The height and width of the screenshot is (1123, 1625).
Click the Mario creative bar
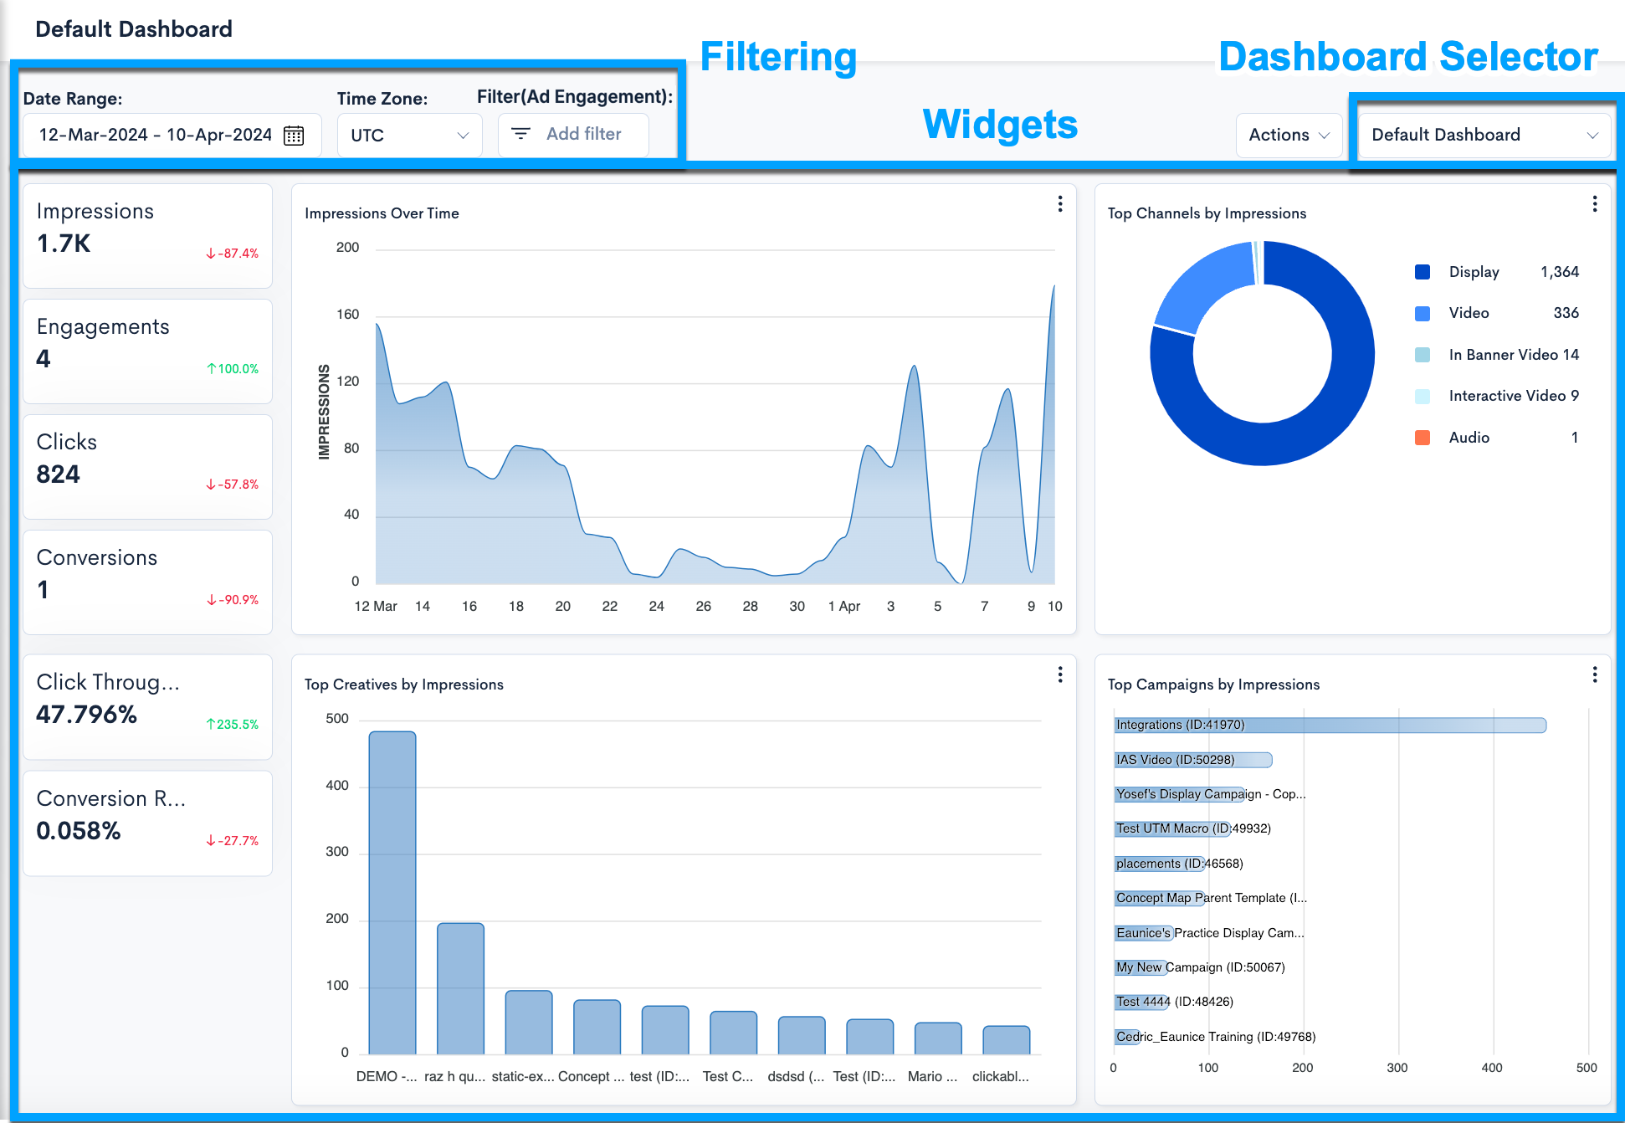pyautogui.click(x=938, y=1038)
